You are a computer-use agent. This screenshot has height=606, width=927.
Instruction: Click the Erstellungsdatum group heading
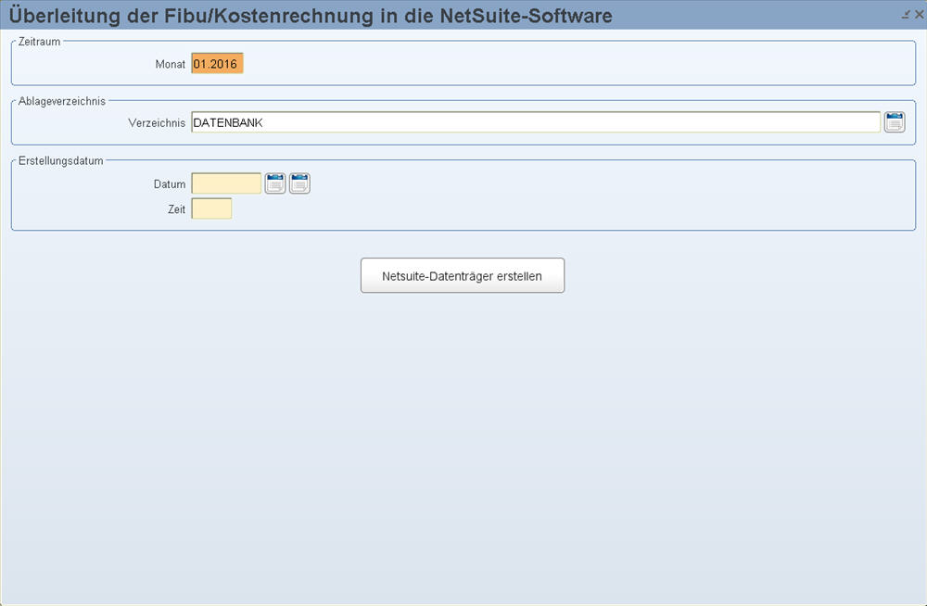[61, 161]
